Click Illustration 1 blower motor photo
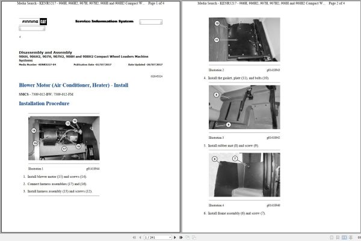Image resolution: width=361 pixels, height=241 pixels. pyautogui.click(x=64, y=138)
